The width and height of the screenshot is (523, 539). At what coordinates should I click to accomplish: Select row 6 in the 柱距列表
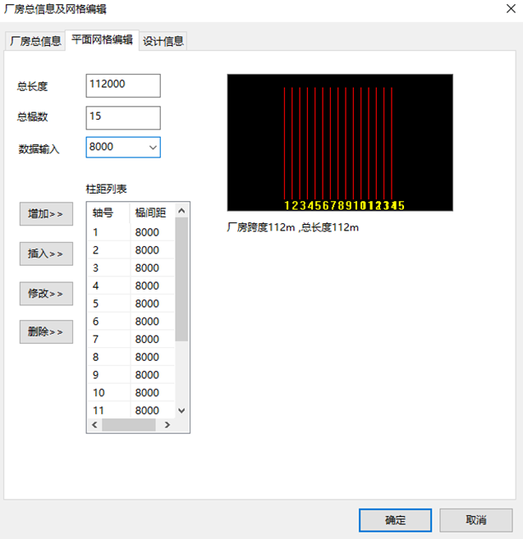point(131,322)
